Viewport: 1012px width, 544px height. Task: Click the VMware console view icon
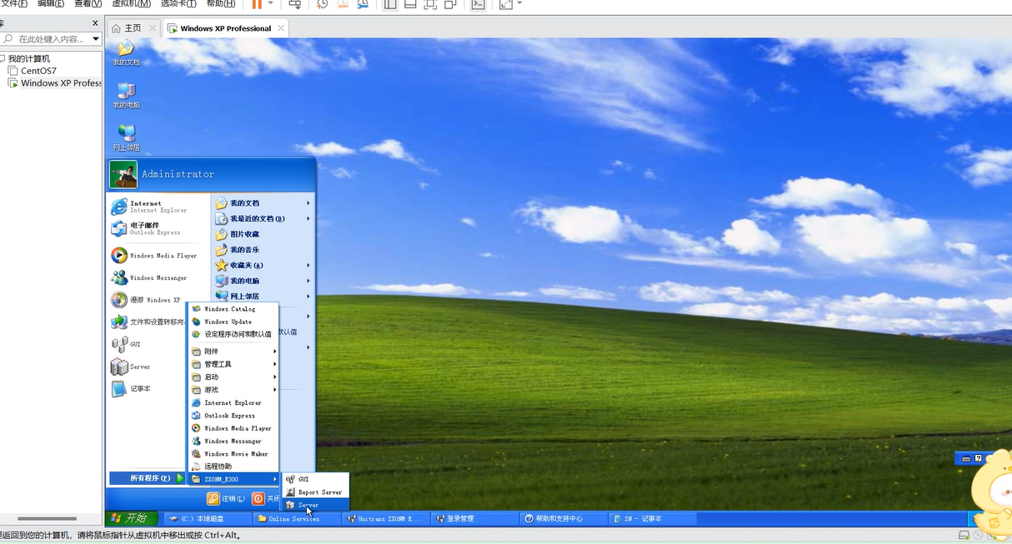pos(478,4)
